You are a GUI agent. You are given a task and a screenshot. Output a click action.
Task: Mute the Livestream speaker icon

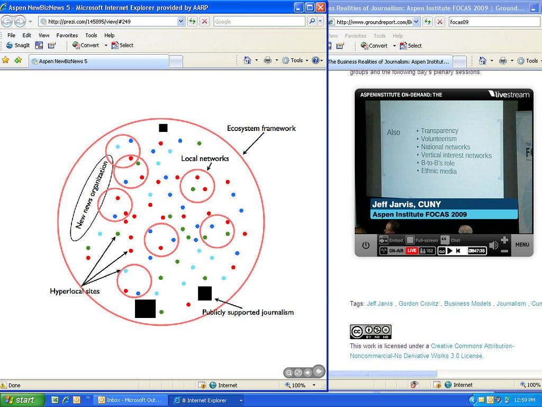click(493, 245)
